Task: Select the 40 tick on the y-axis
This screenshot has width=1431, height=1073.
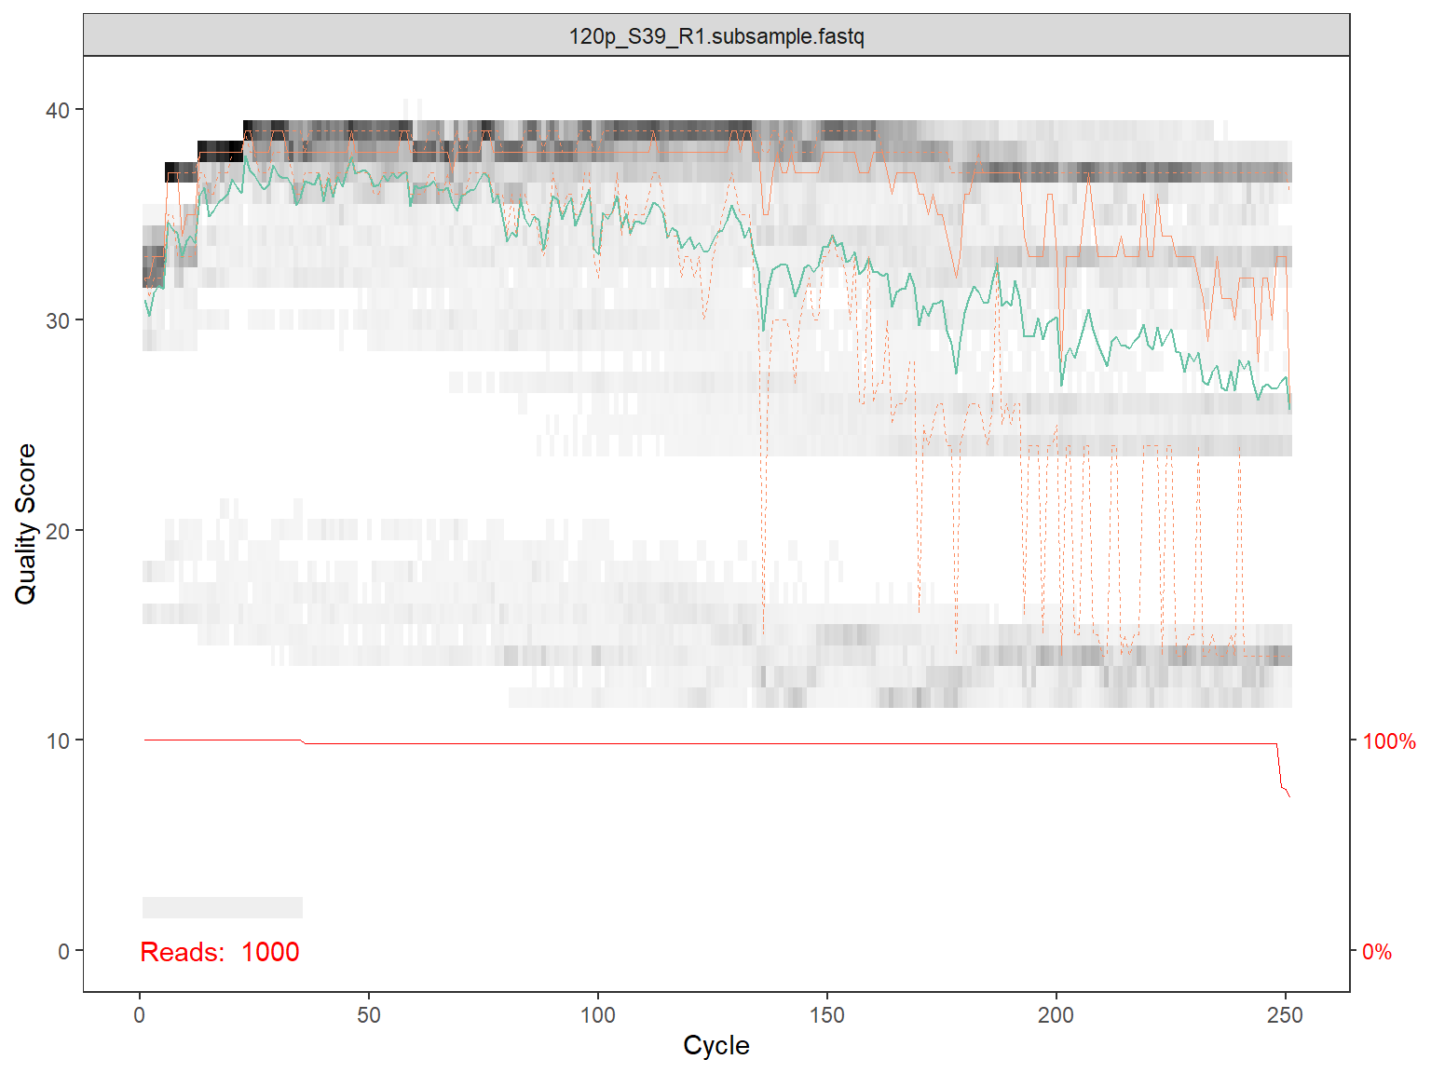Action: [x=58, y=110]
